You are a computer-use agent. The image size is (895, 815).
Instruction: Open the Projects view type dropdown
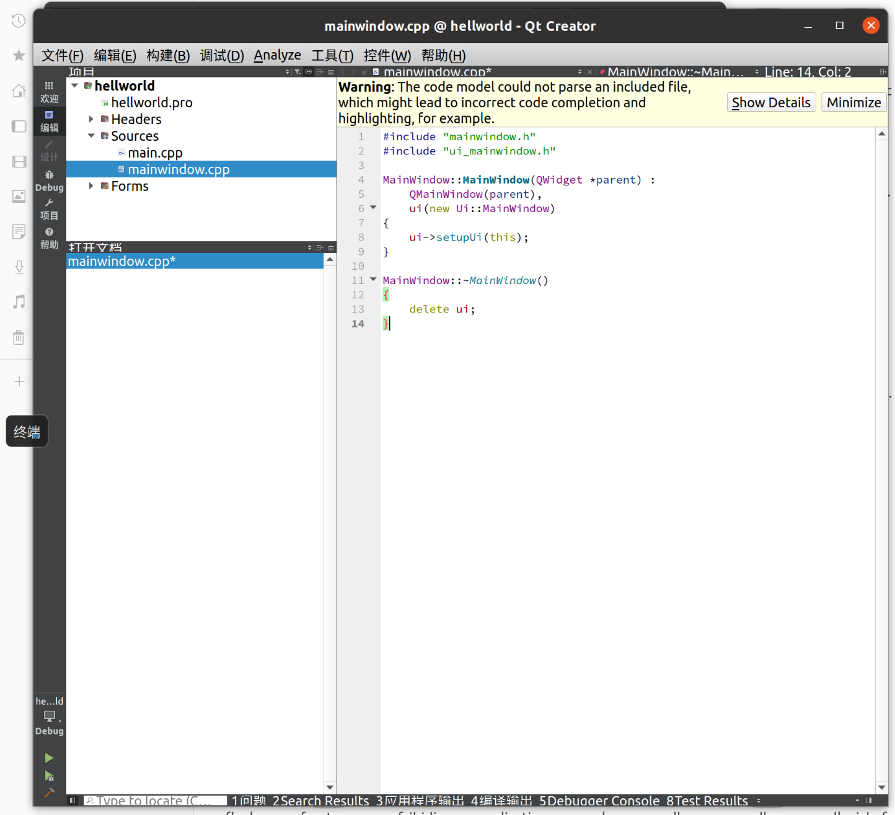point(287,72)
